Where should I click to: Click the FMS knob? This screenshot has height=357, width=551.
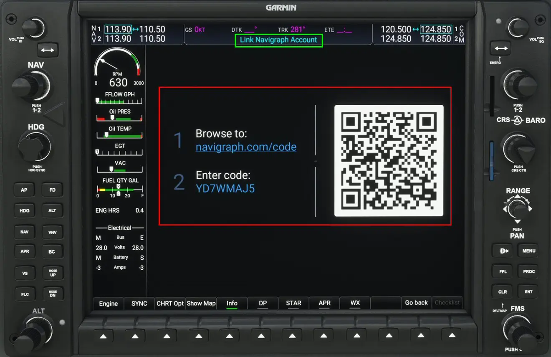click(x=518, y=331)
